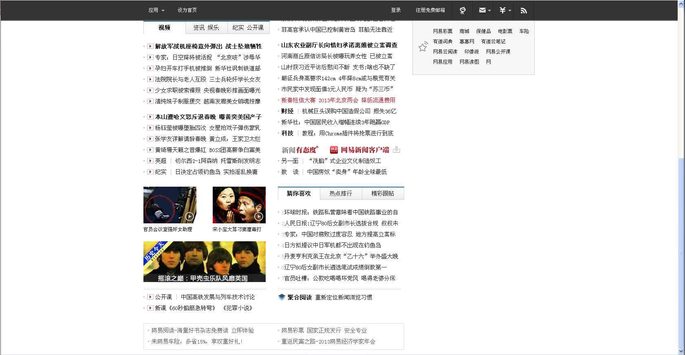Expand the 应用 dropdown menu

point(156,10)
